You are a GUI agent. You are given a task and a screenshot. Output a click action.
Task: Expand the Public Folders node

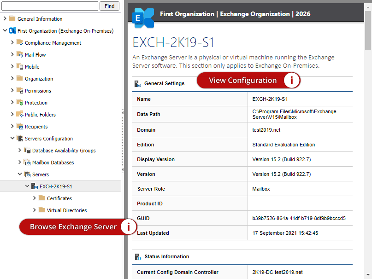12,114
